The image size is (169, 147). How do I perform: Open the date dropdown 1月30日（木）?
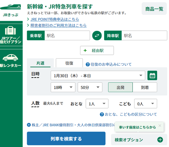[x=98, y=76]
